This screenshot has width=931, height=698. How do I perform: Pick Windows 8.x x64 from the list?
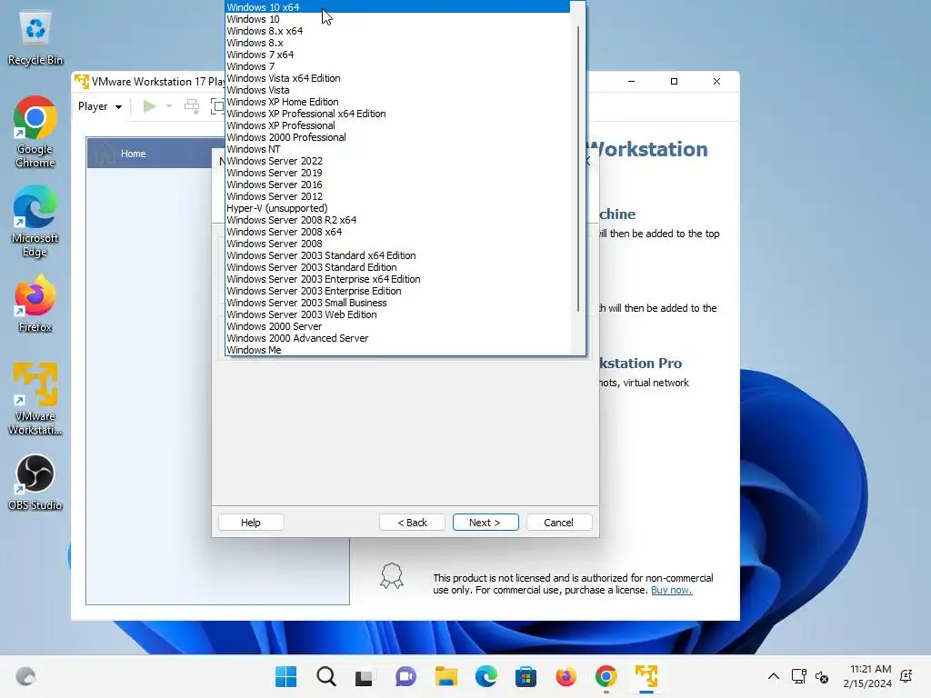[x=397, y=31]
